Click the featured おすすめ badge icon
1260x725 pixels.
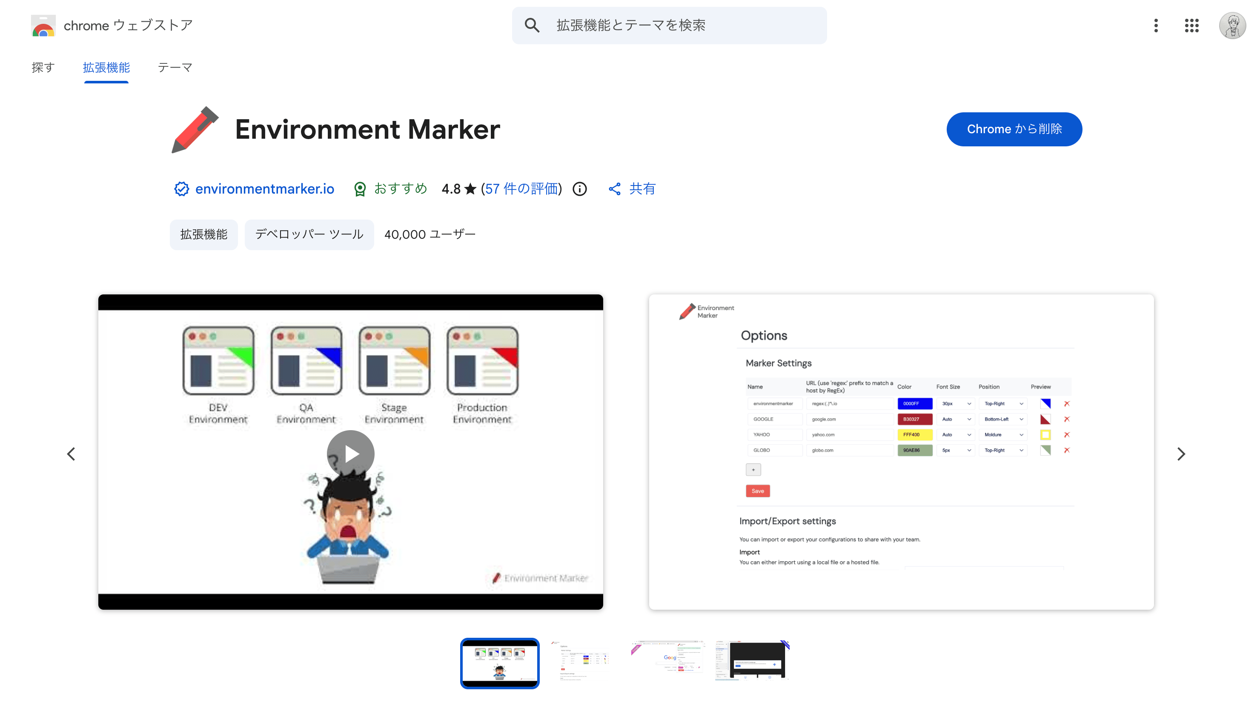360,189
